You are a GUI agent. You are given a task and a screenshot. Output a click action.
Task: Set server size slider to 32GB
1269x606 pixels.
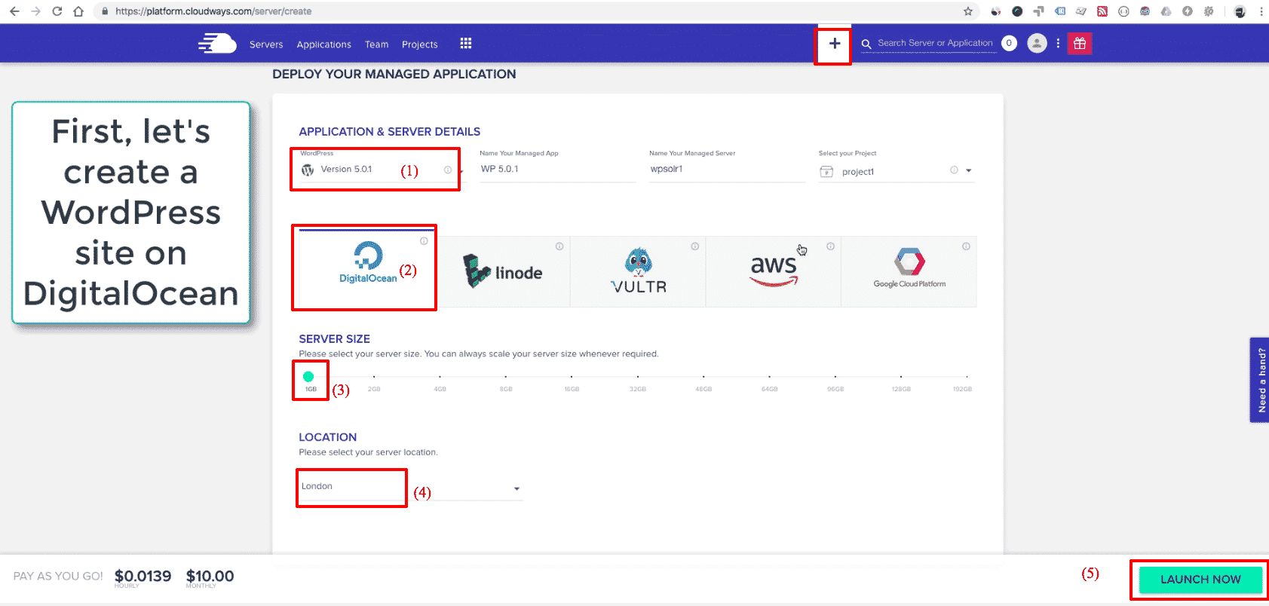(638, 377)
